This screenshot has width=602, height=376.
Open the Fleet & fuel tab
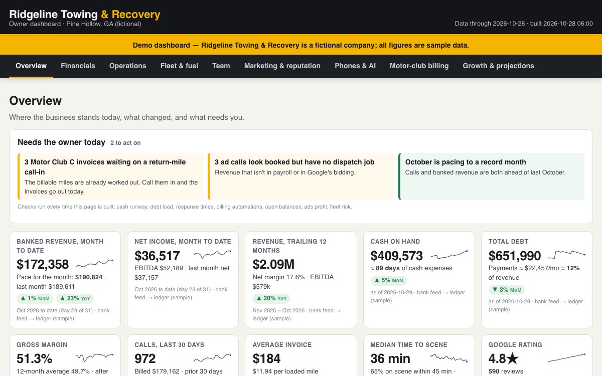[x=179, y=66]
